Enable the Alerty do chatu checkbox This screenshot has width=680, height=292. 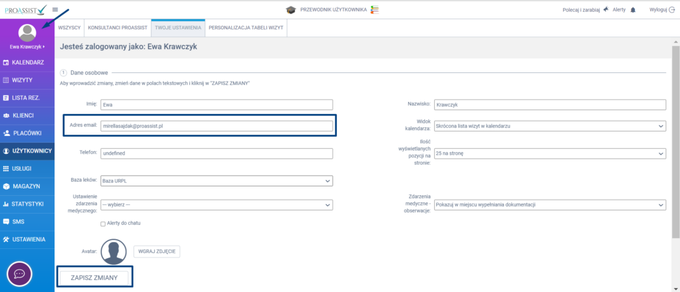coord(102,223)
